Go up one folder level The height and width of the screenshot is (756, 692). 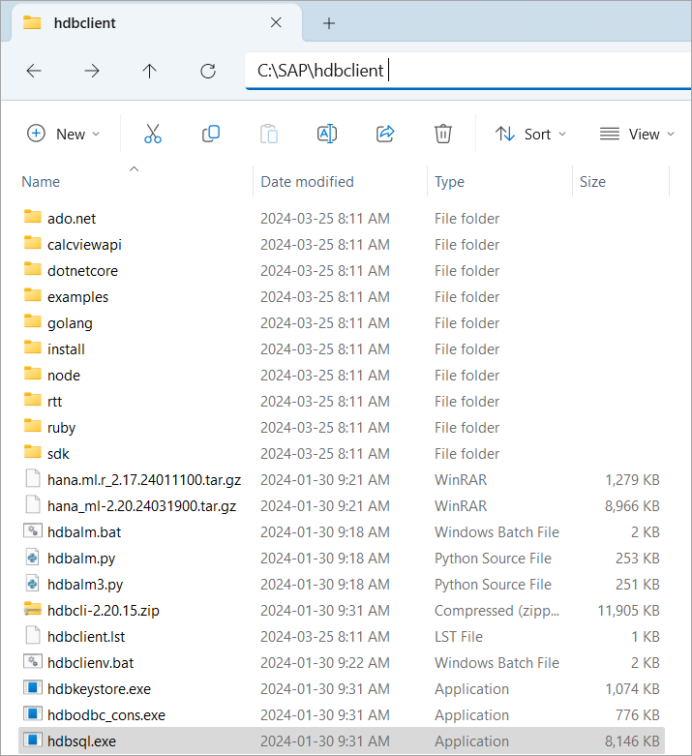tap(149, 71)
